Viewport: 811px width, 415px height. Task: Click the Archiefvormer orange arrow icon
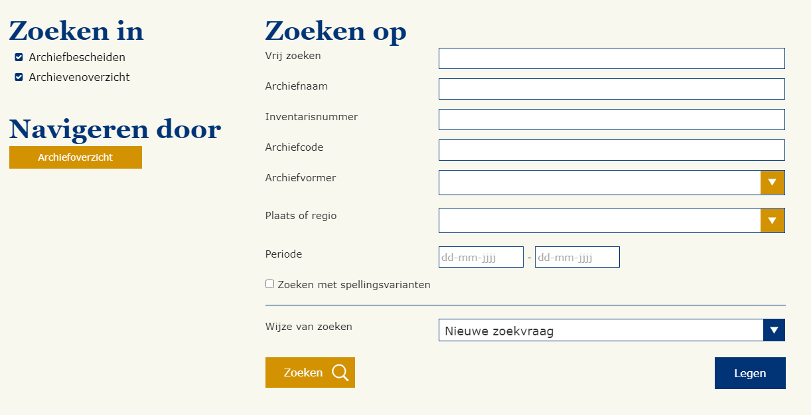coord(772,183)
